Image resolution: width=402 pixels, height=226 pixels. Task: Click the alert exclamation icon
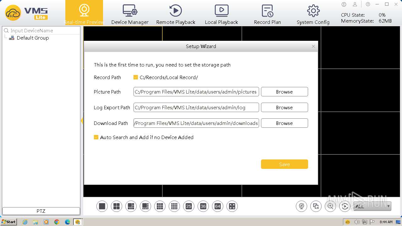[x=344, y=4]
